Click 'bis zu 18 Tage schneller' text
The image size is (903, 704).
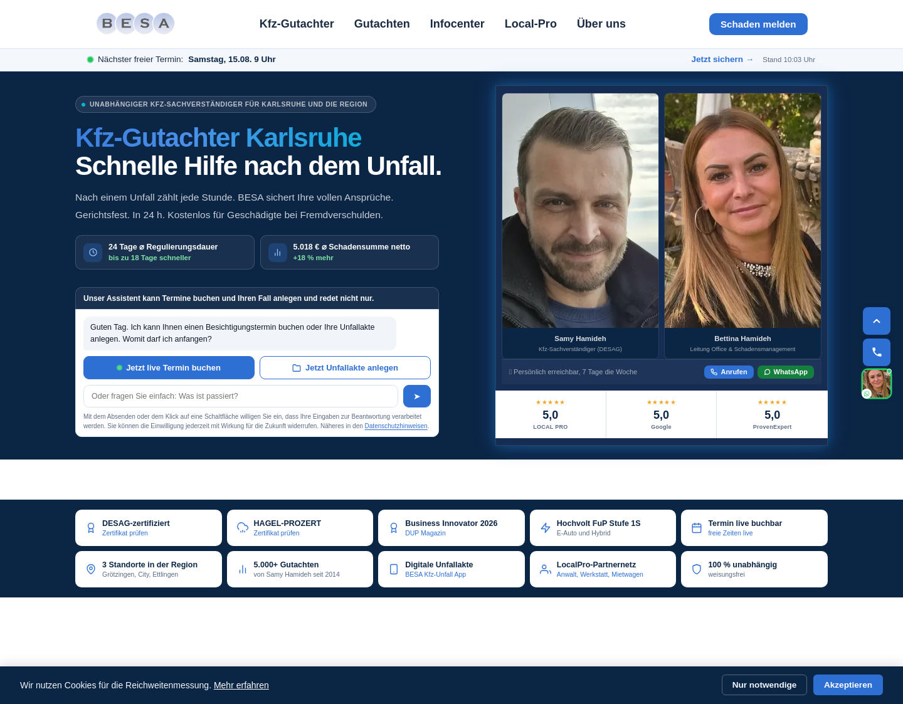click(x=150, y=258)
